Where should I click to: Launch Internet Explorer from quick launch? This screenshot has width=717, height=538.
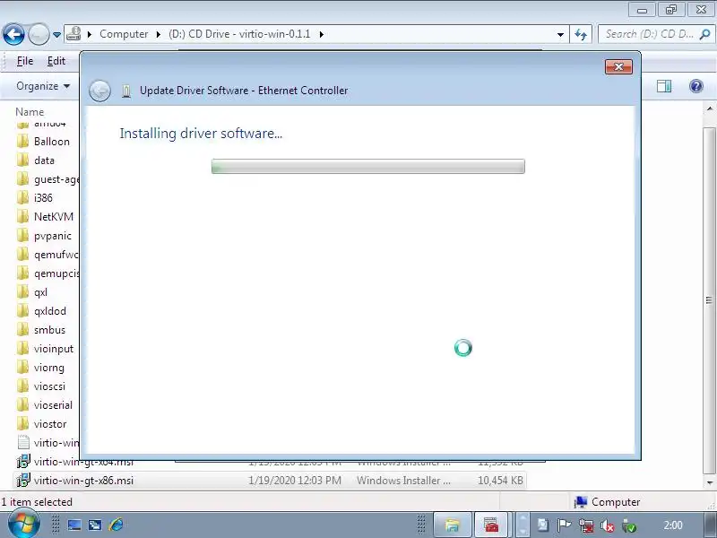point(116,525)
